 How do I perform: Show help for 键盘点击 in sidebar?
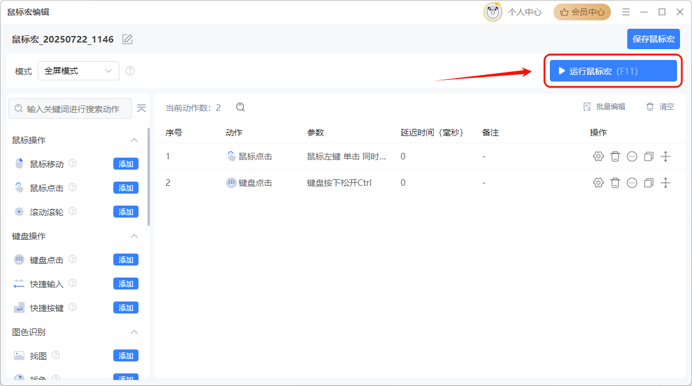(x=73, y=259)
